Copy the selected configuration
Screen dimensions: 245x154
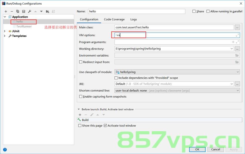[x=18, y=11]
